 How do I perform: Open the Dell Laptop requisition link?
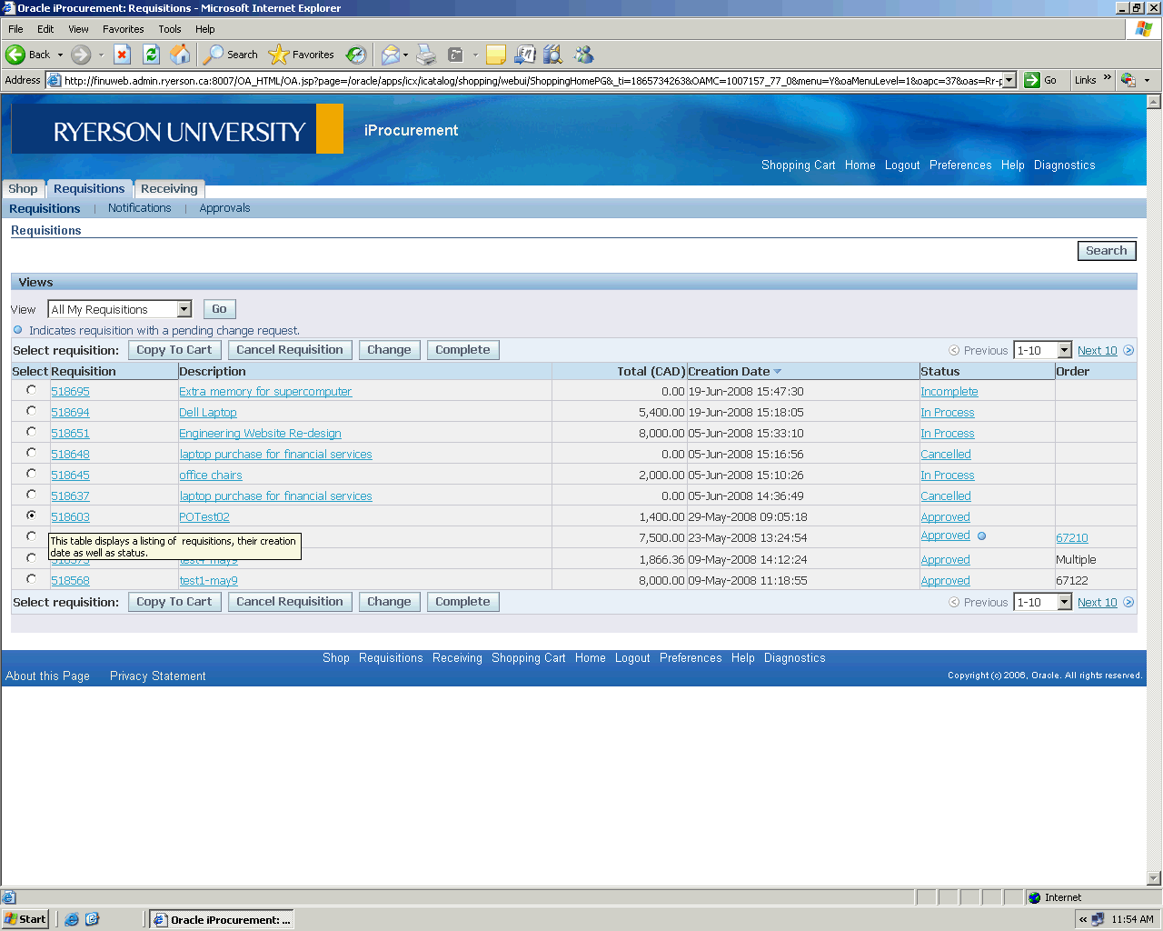[x=208, y=413]
